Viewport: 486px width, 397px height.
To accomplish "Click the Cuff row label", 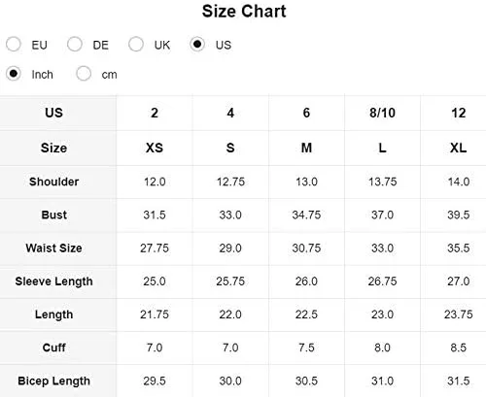I will (53, 347).
